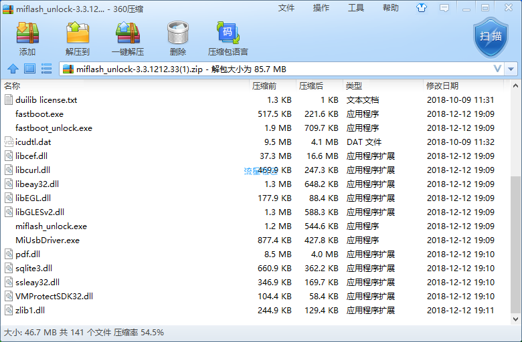Screen dimensions: 522x342
Task: Open the 文件 menu
Action: pos(286,8)
